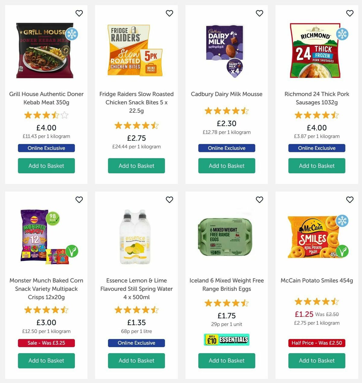Add McCain Potato Smiles to basket
Screen dimensions: 362x383
tap(316, 361)
